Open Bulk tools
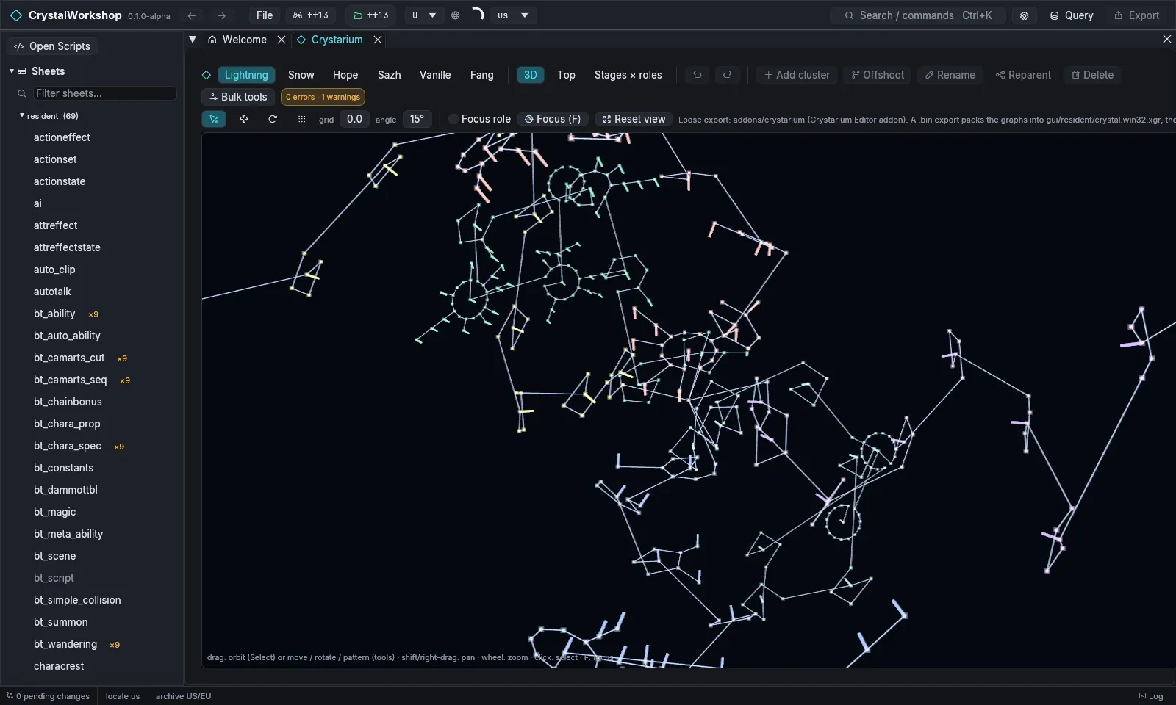Screen dimensions: 1176x705 click(238, 97)
